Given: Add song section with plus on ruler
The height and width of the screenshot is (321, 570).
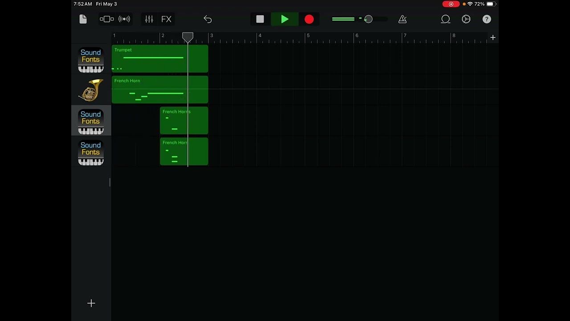Looking at the screenshot, I should (493, 38).
